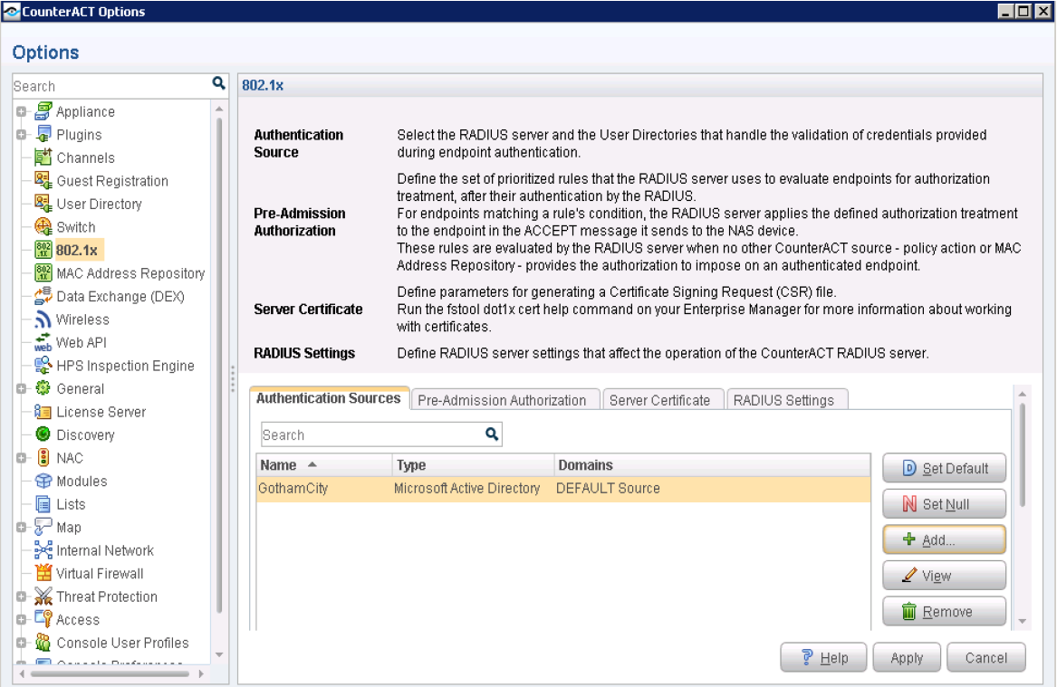Select Wireless in the options tree
The width and height of the screenshot is (1057, 687).
(82, 320)
